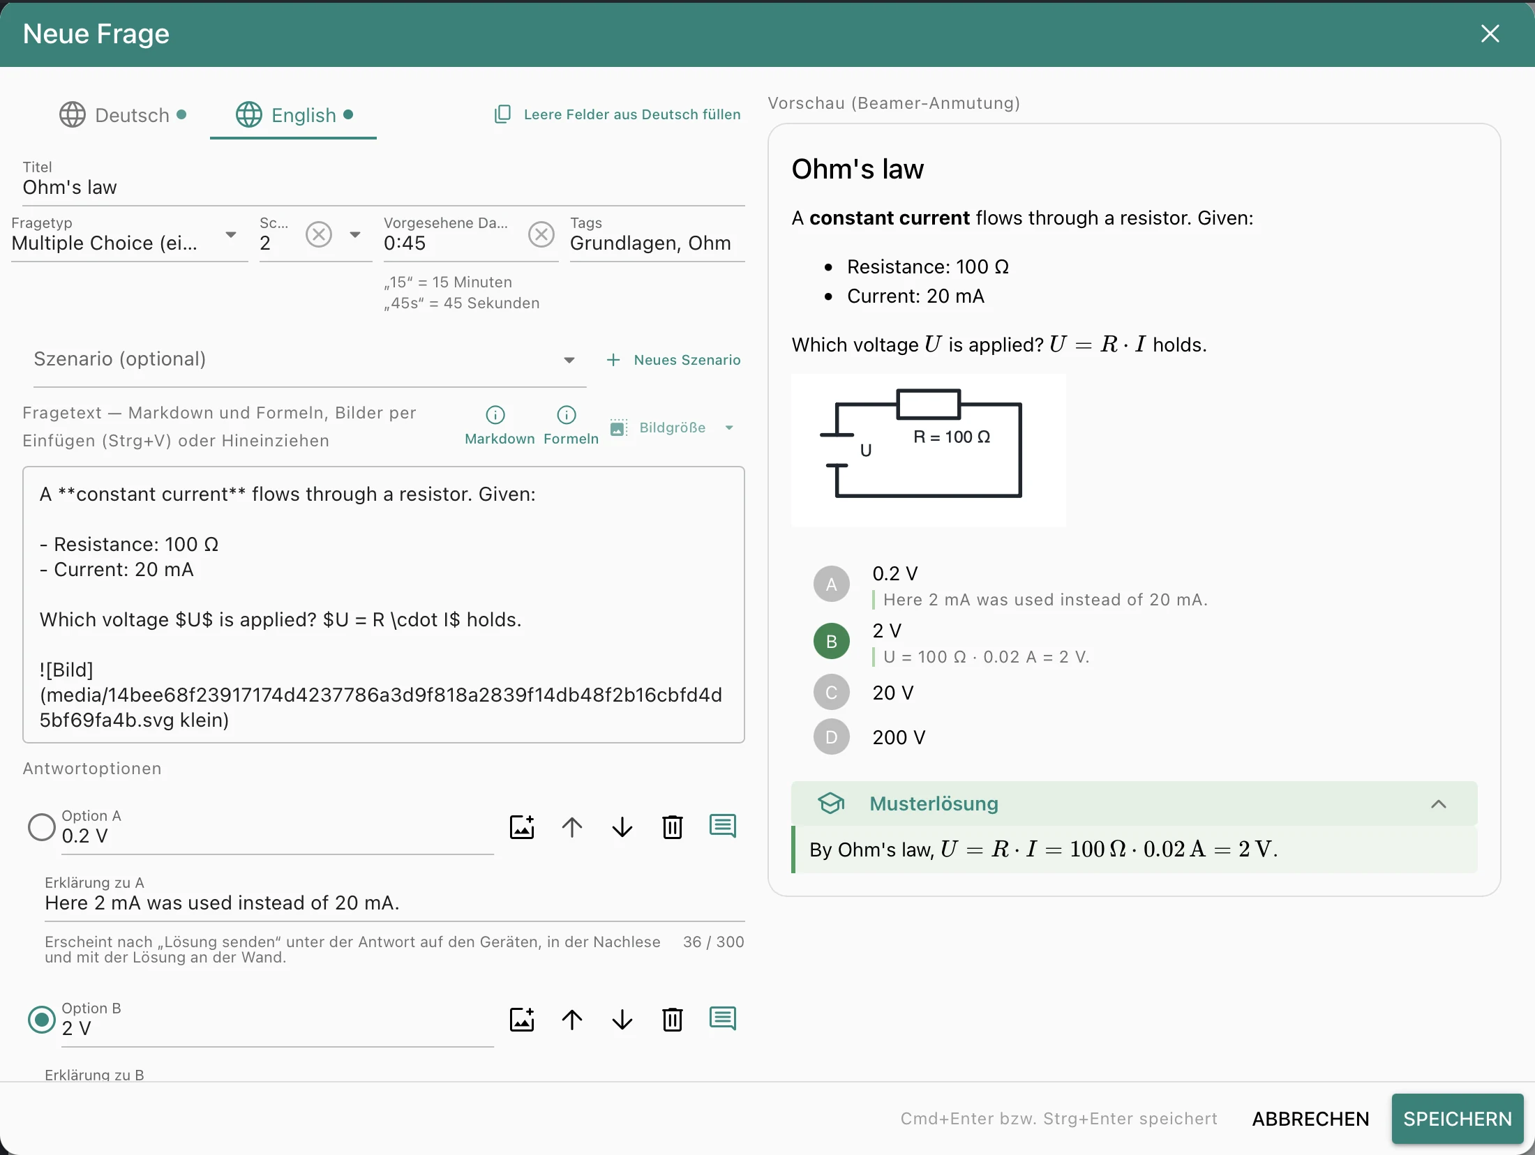Open the Bildgröße dropdown
The height and width of the screenshot is (1155, 1535).
pos(672,428)
